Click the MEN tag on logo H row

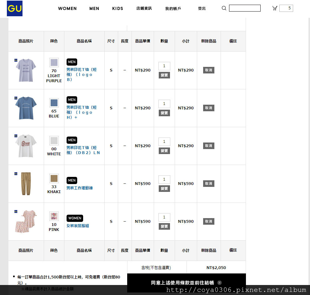(72, 100)
